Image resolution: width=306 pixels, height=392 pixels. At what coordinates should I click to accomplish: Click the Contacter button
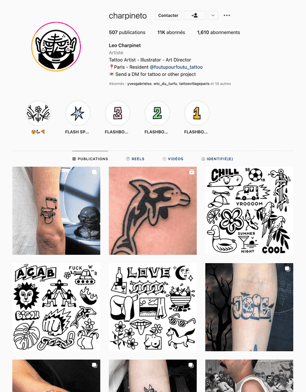(x=168, y=15)
